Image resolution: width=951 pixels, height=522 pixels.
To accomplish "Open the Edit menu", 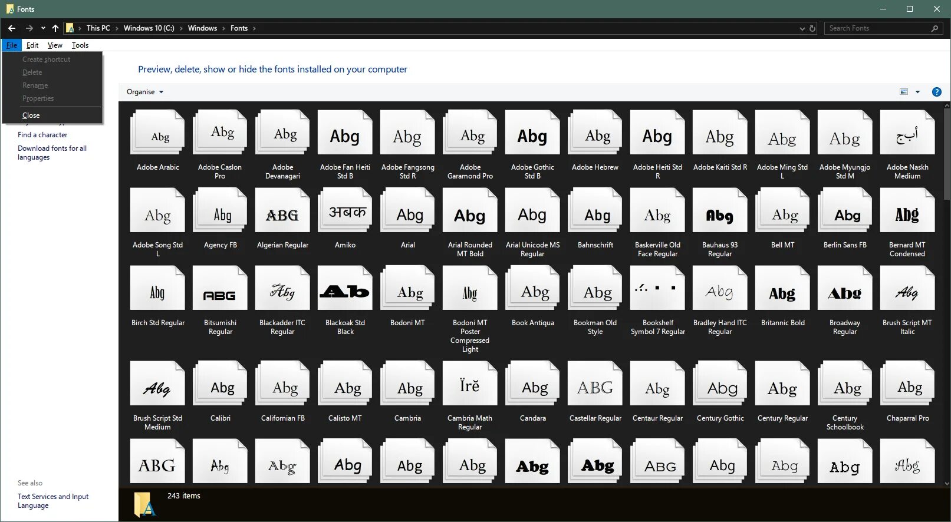I will click(x=32, y=45).
